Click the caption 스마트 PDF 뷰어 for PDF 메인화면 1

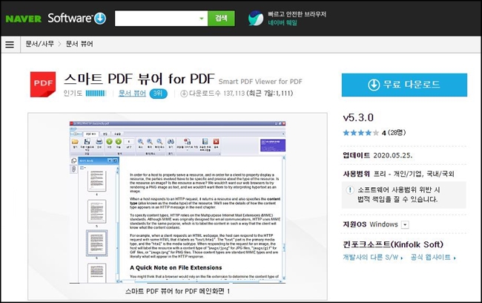[x=177, y=291]
